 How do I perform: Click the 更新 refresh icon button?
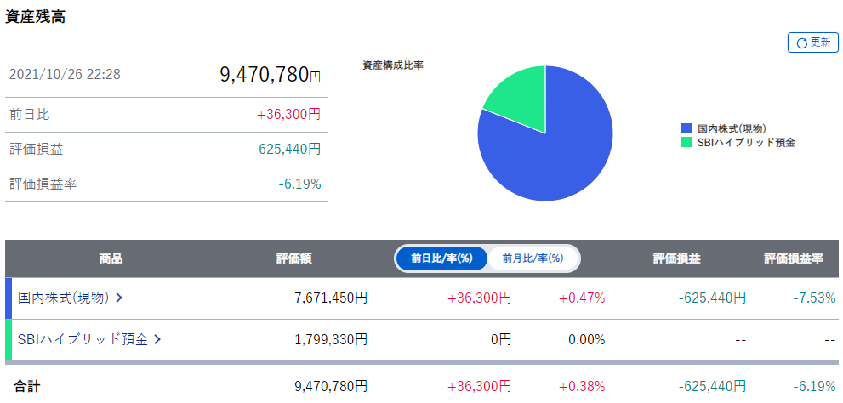813,43
